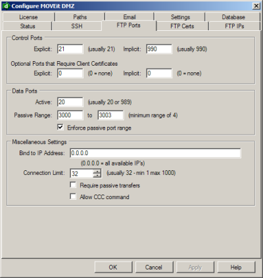Increase Connection Limit with the up arrow
Screen dimensions: 263x278
pyautogui.click(x=97, y=171)
